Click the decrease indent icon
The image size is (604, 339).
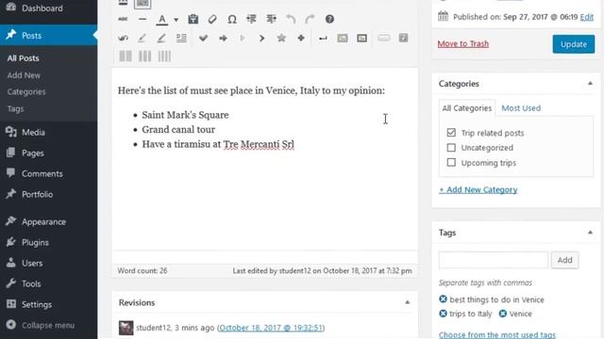click(x=252, y=19)
